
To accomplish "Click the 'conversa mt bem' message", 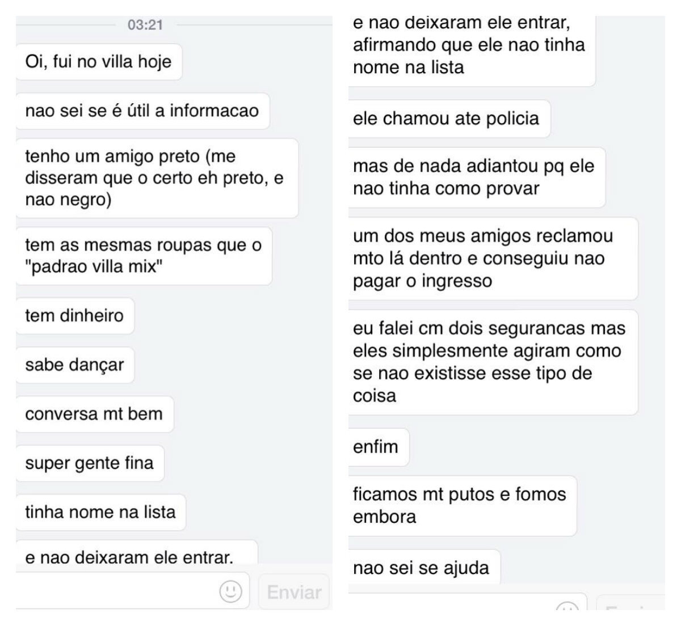I will tap(94, 414).
